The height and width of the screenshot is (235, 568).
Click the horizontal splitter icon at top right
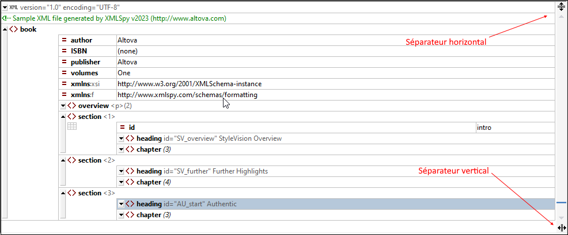pos(561,7)
